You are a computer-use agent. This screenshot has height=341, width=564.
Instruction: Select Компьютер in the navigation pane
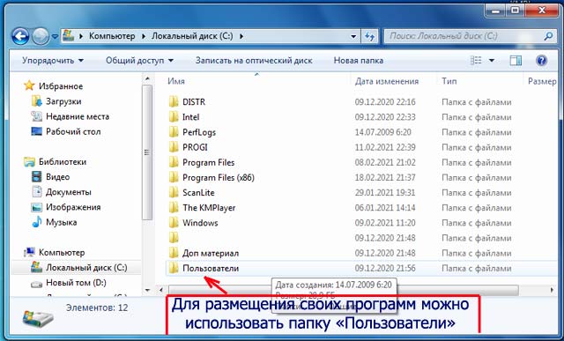[62, 252]
